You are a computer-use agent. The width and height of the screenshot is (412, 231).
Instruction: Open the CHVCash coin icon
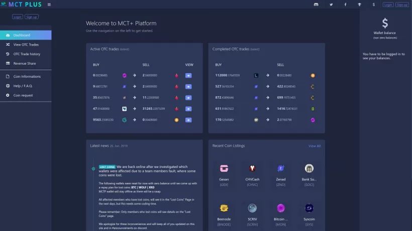point(252,168)
